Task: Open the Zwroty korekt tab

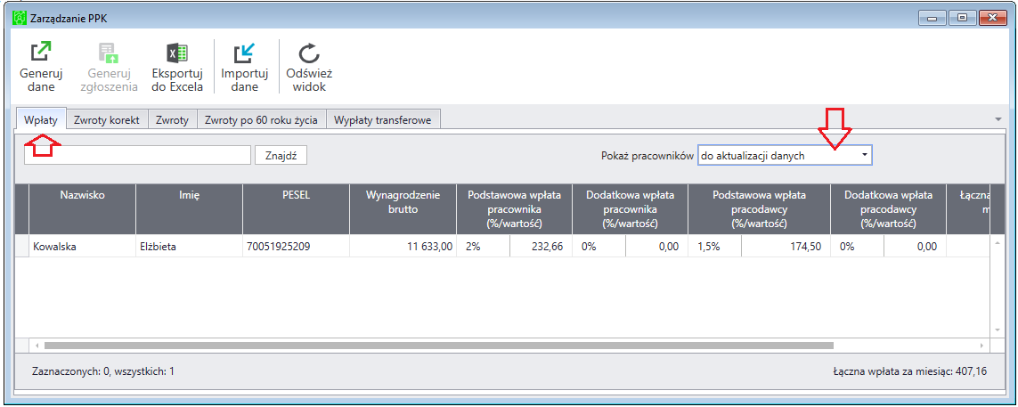Action: tap(107, 120)
